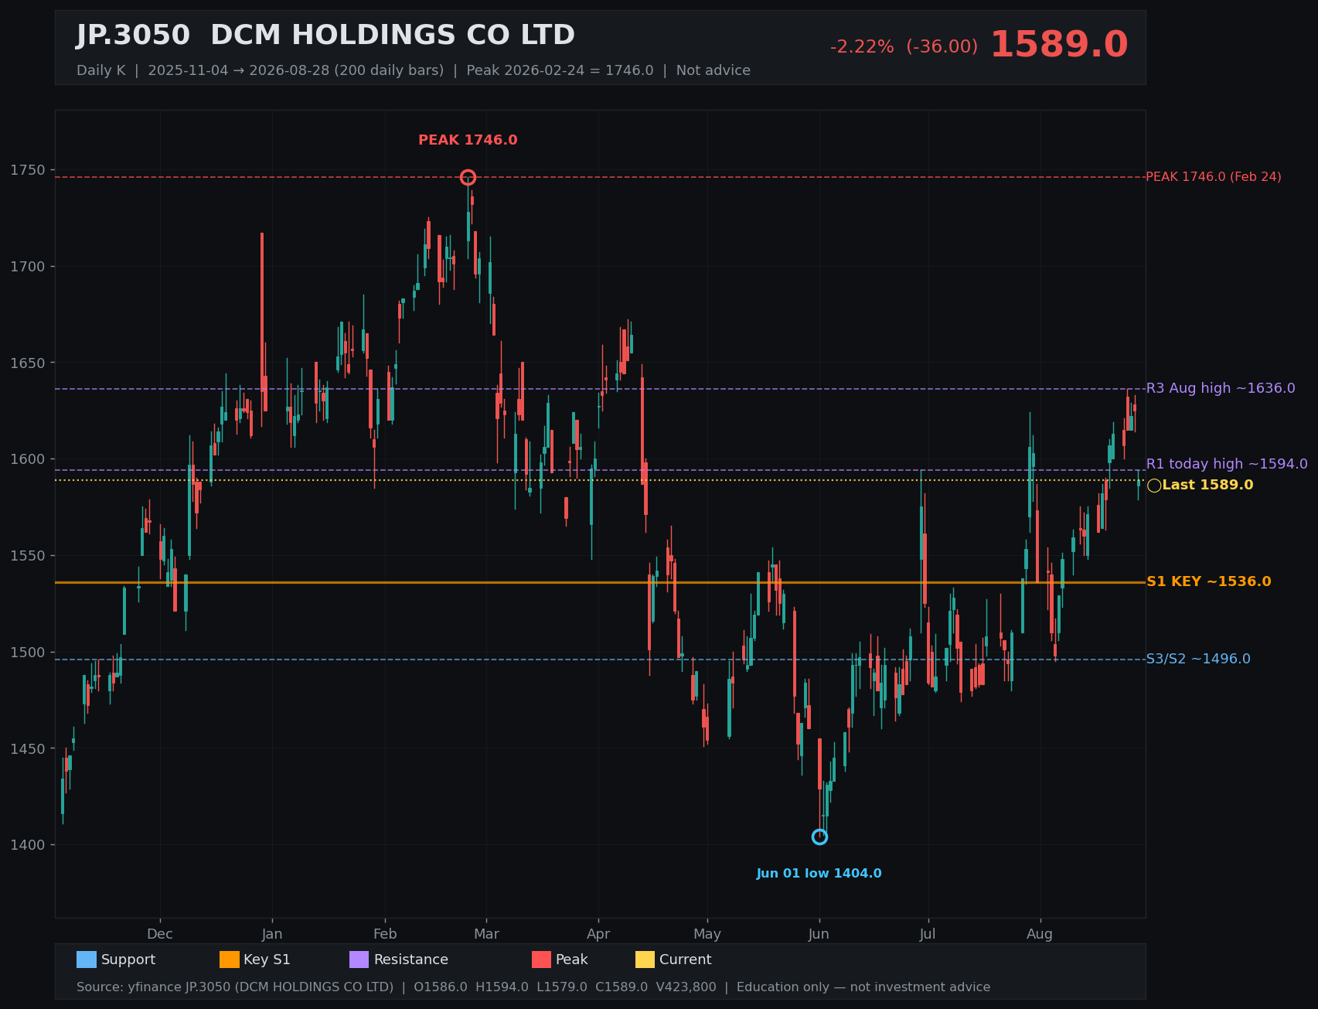Viewport: 1318px width, 1009px height.
Task: Click the JP.3050 DCM HOLDINGS CO LTD title
Action: [325, 36]
